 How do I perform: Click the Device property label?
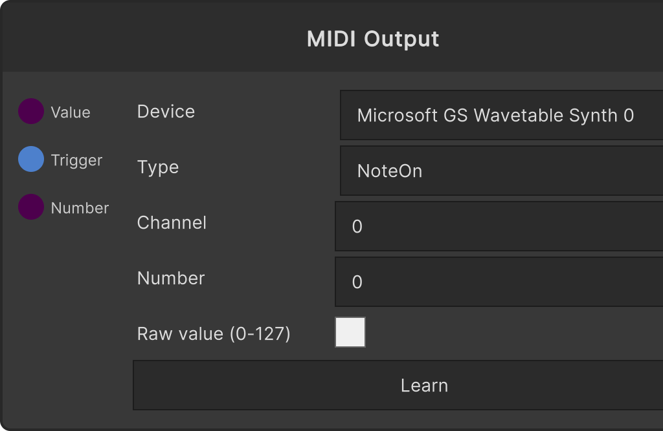tap(166, 111)
